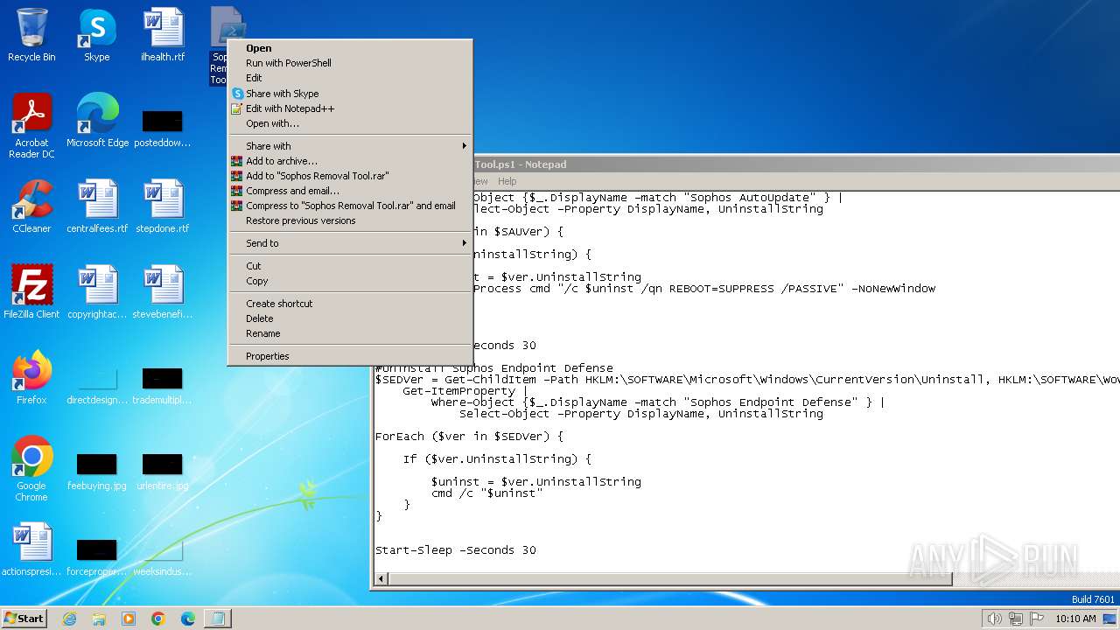Viewport: 1120px width, 630px height.
Task: Select Edit from the context menu
Action: pos(350,78)
